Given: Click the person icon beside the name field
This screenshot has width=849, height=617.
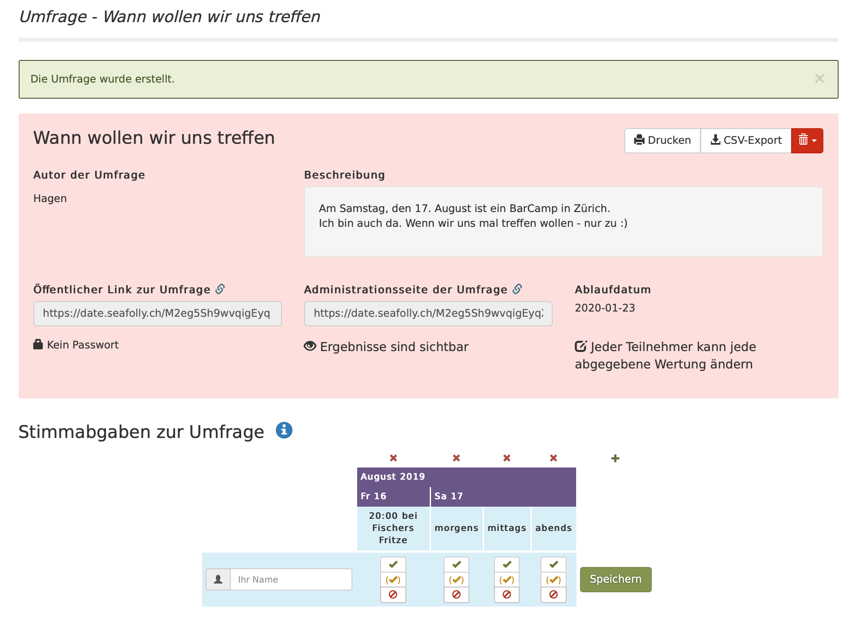Looking at the screenshot, I should 219,579.
